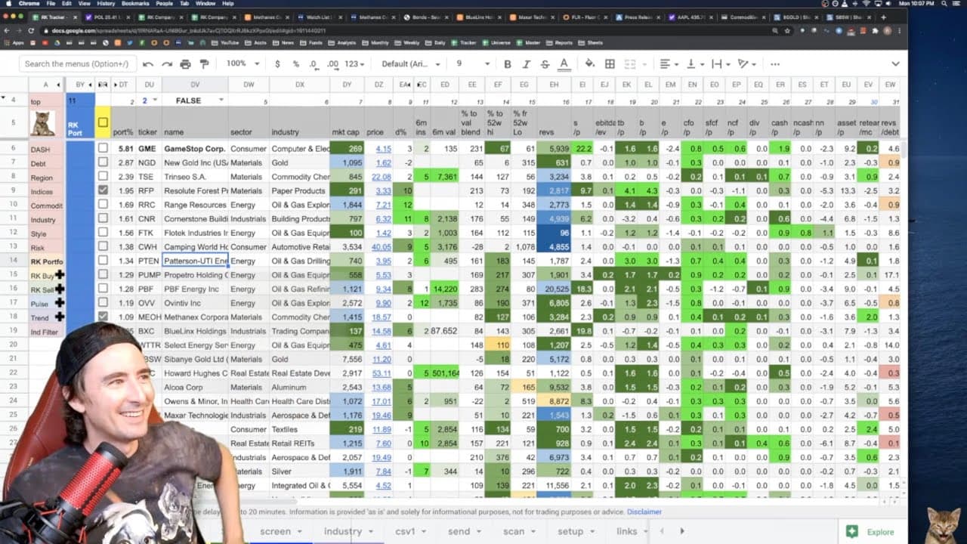Screen dimensions: 967x544
Task: Reload the current page
Action: (32, 30)
